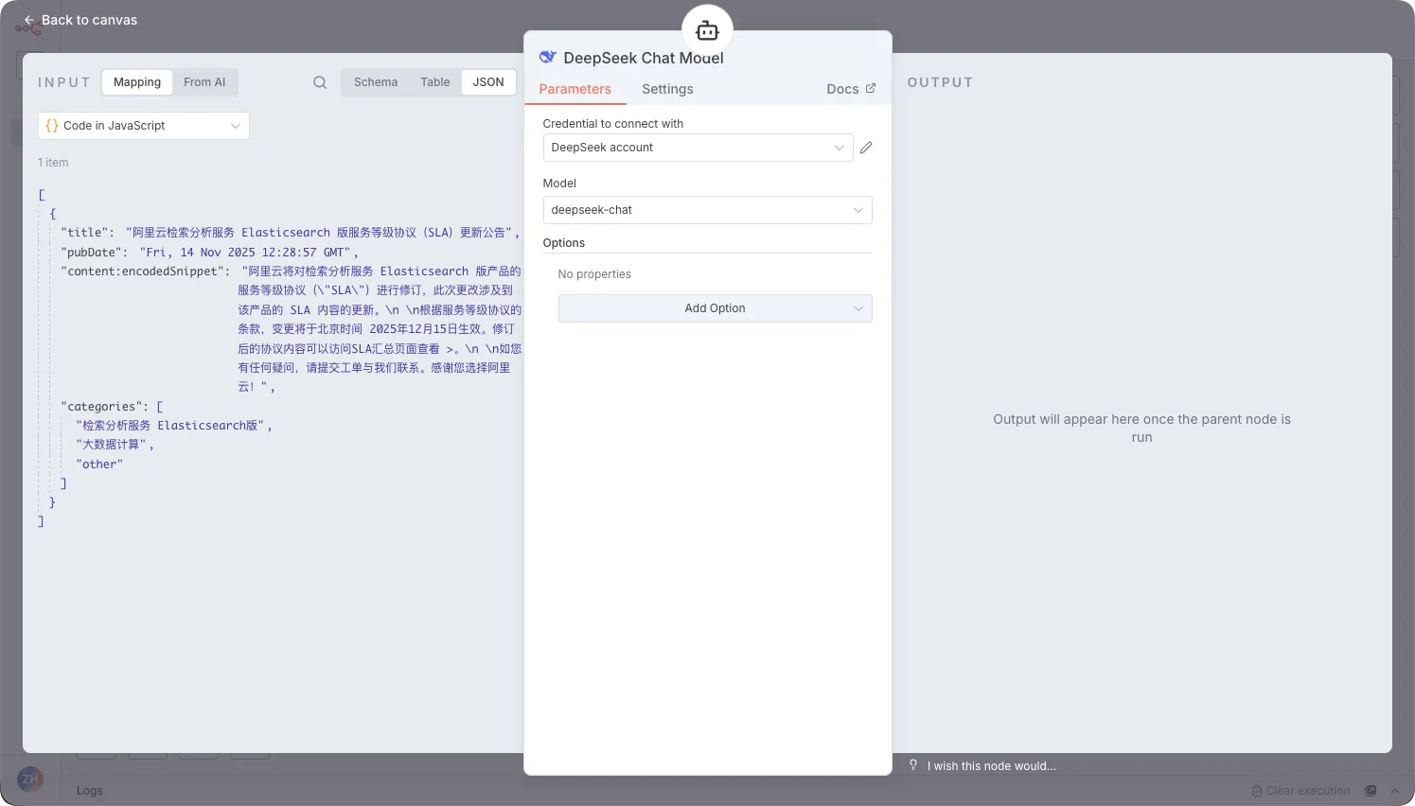The image size is (1415, 806).
Task: Click the ZH user avatar
Action: point(30,780)
